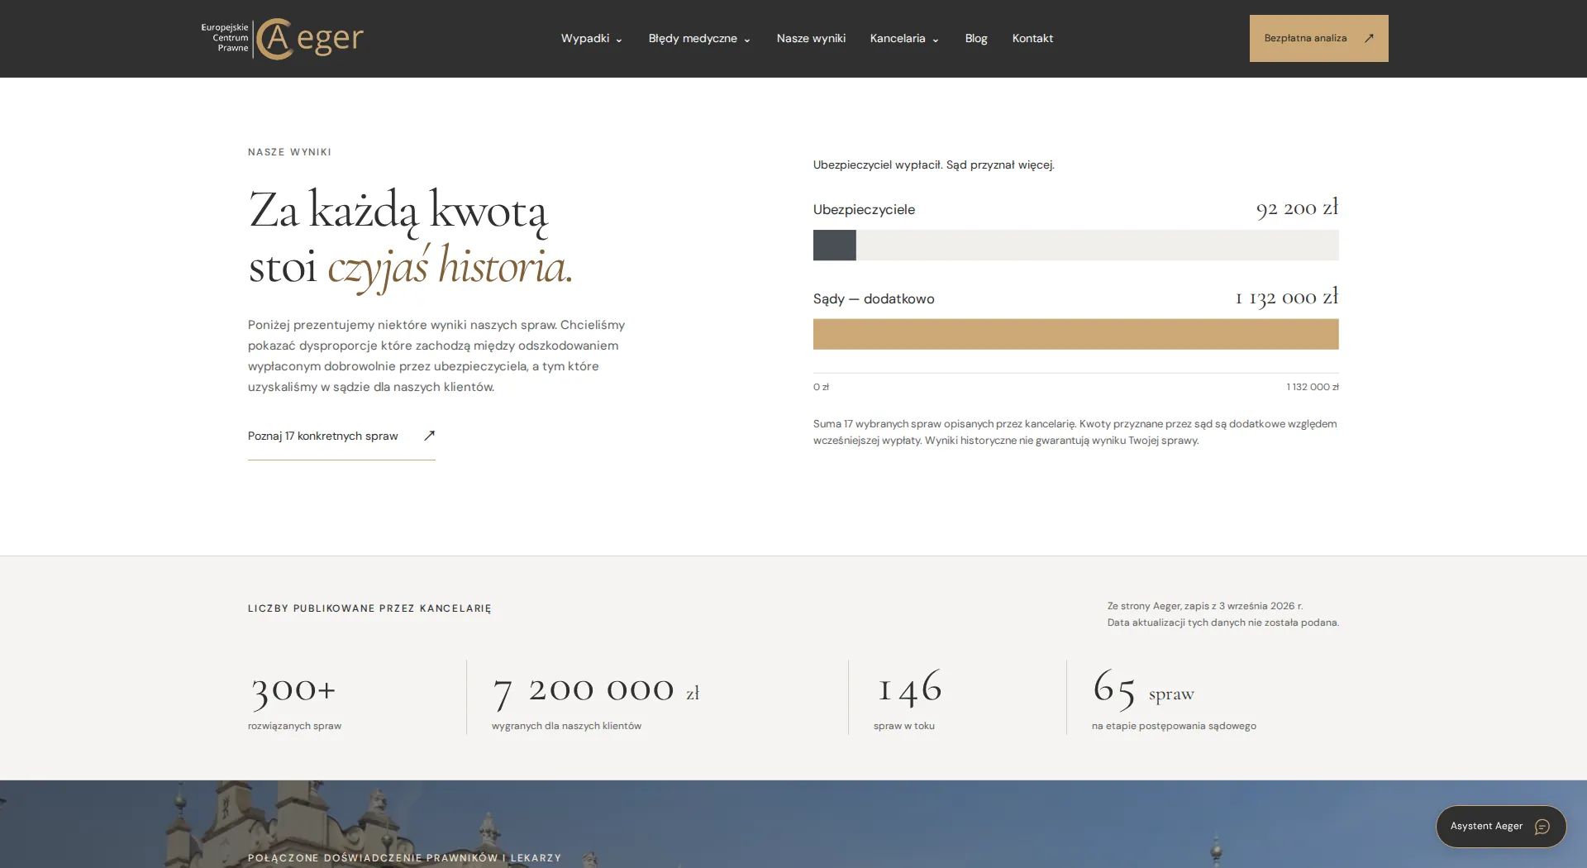This screenshot has width=1587, height=868.
Task: Expand the Kancelaria dropdown chevron
Action: [935, 40]
